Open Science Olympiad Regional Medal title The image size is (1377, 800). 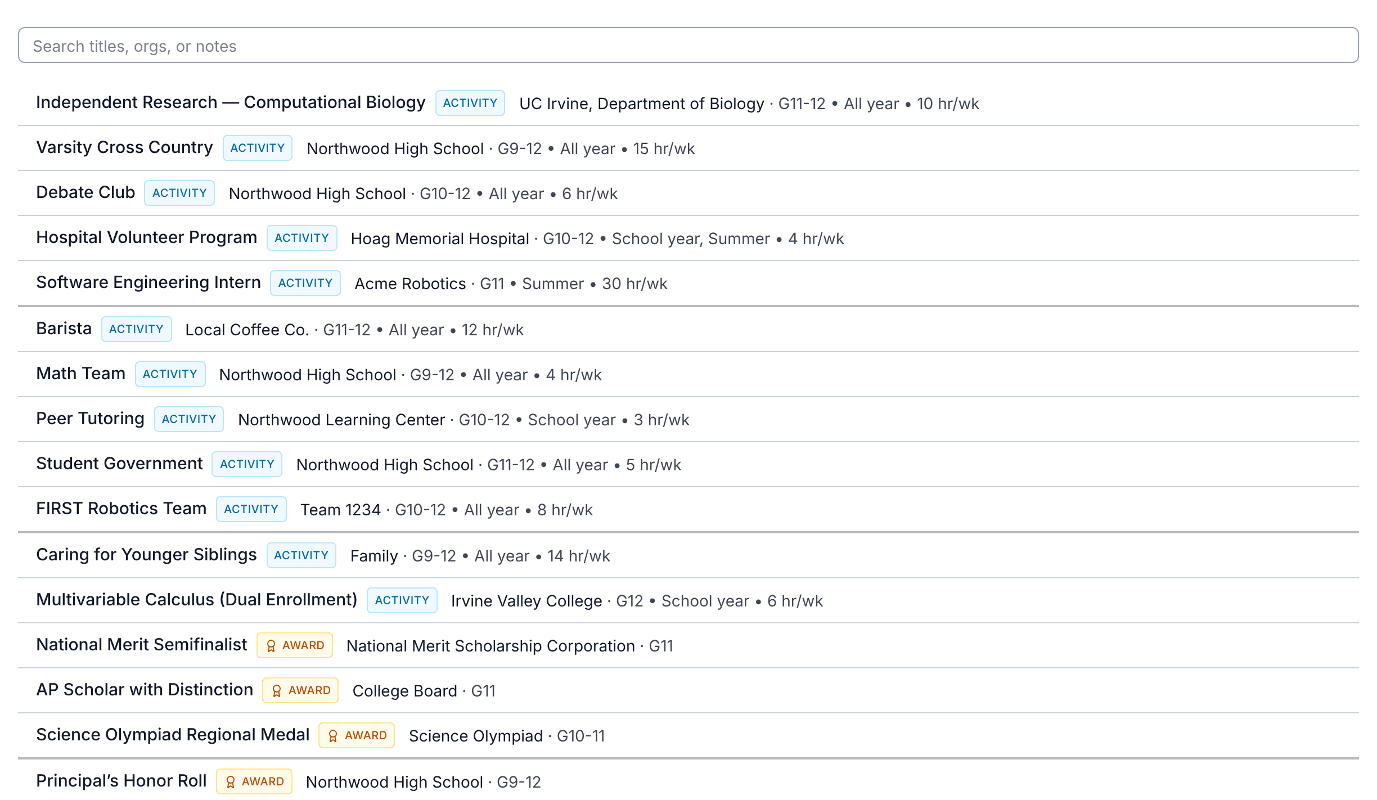tap(173, 735)
